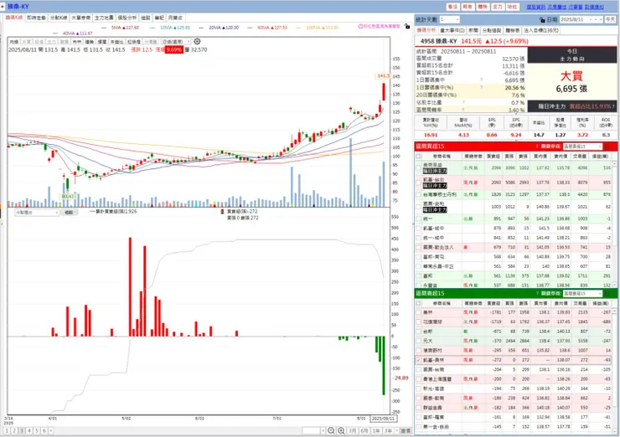The width and height of the screenshot is (620, 437).
Task: Tick checkbox for 台灣摩根士丹利 row
Action: point(418,194)
